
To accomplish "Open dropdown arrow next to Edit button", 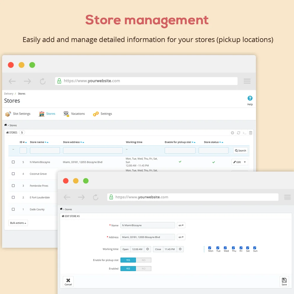I will 245,162.
